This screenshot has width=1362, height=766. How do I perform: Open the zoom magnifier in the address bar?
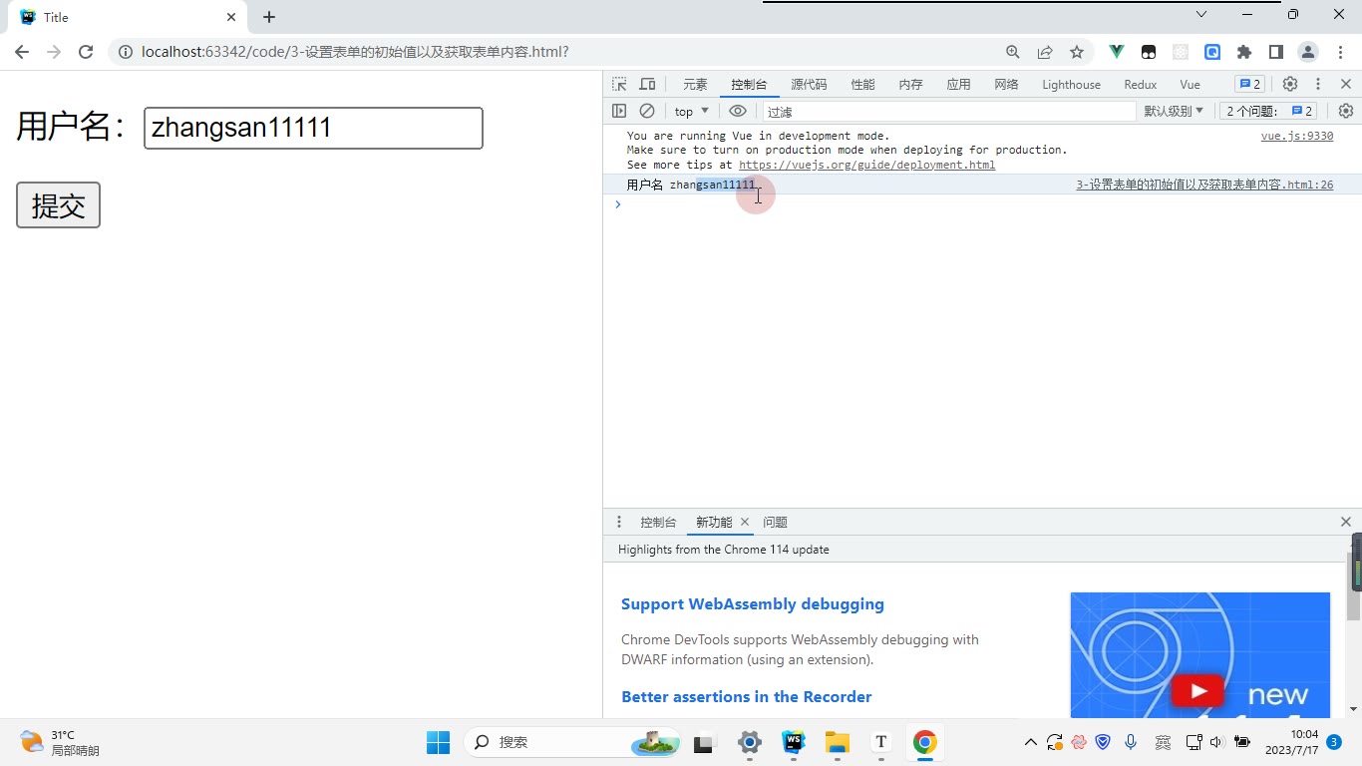[1013, 52]
